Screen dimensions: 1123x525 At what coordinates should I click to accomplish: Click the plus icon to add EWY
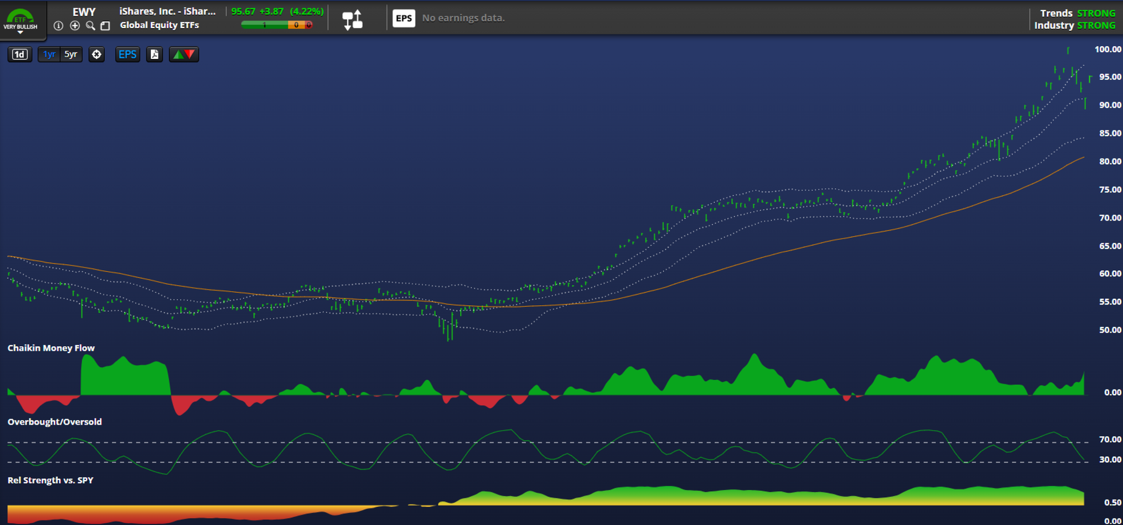tap(75, 26)
